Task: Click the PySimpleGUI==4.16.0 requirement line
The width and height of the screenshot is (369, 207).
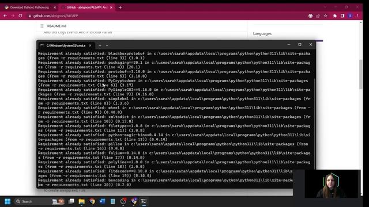Action: (x=174, y=92)
